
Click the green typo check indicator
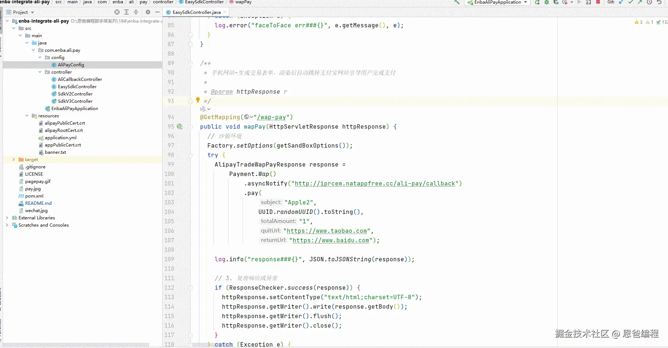[662, 22]
